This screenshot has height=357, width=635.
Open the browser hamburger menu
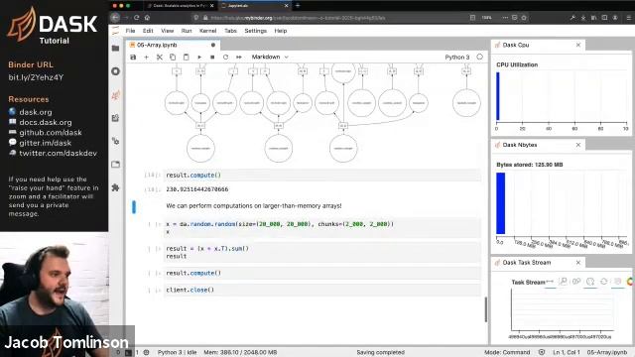point(628,18)
